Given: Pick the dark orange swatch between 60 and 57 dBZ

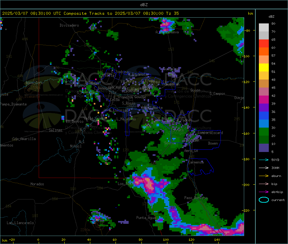Looking at the screenshot, I should click(264, 52).
